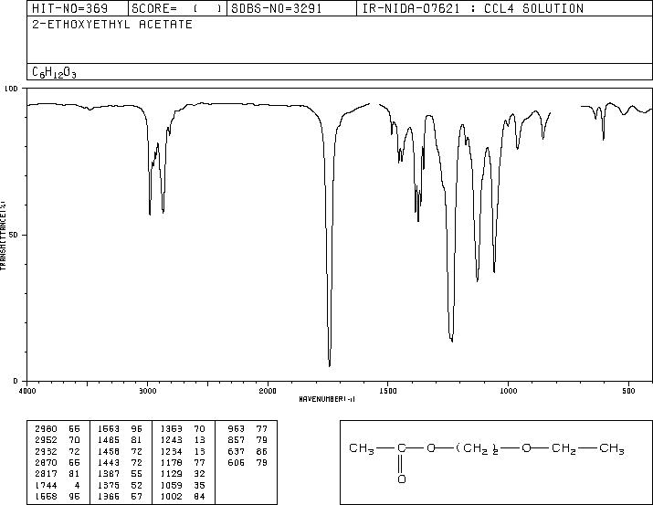
Task: Click the molecular formula C6H12O3
Action: 54,72
